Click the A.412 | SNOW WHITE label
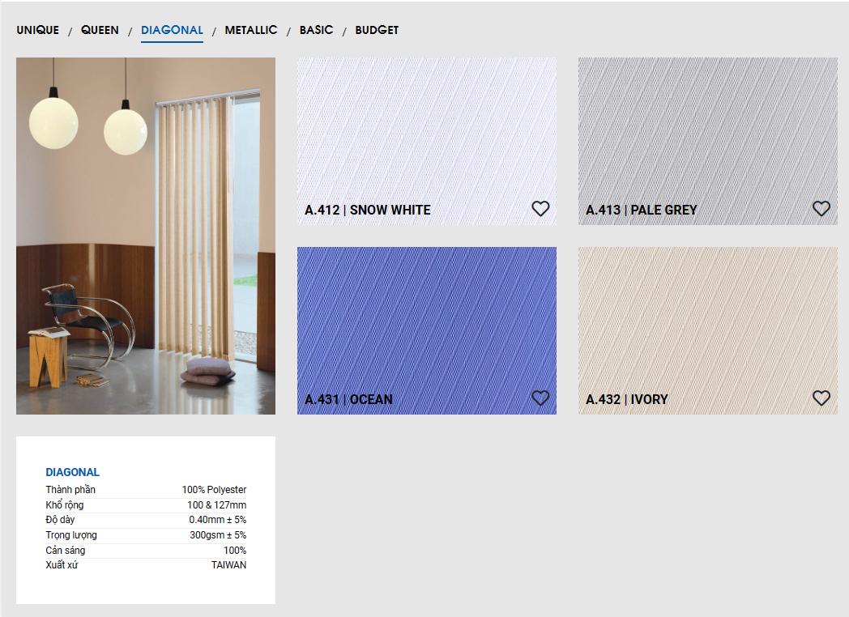Screen dimensions: 849x617 pyautogui.click(x=368, y=210)
